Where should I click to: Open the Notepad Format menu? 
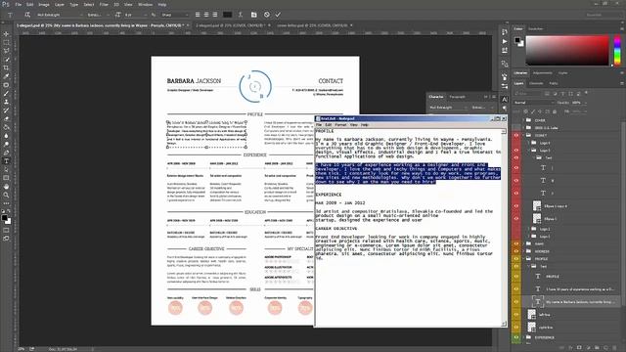coord(340,125)
